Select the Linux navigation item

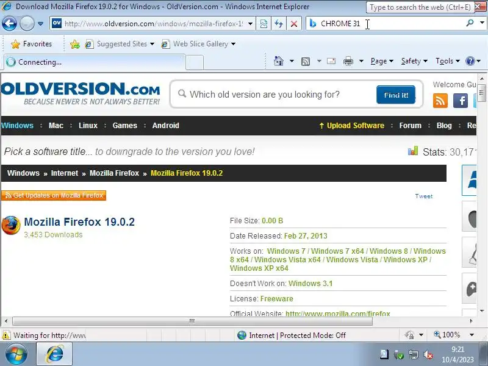(x=88, y=126)
